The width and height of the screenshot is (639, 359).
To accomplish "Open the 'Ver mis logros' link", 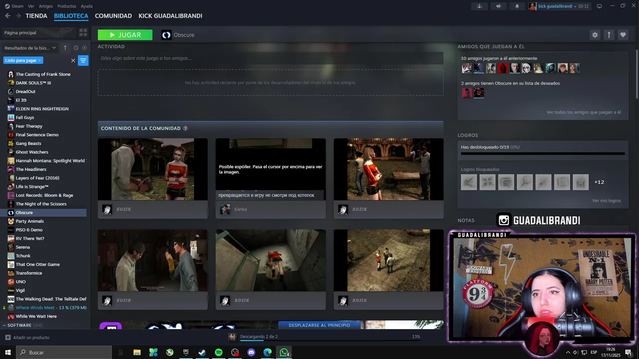I will pos(607,200).
